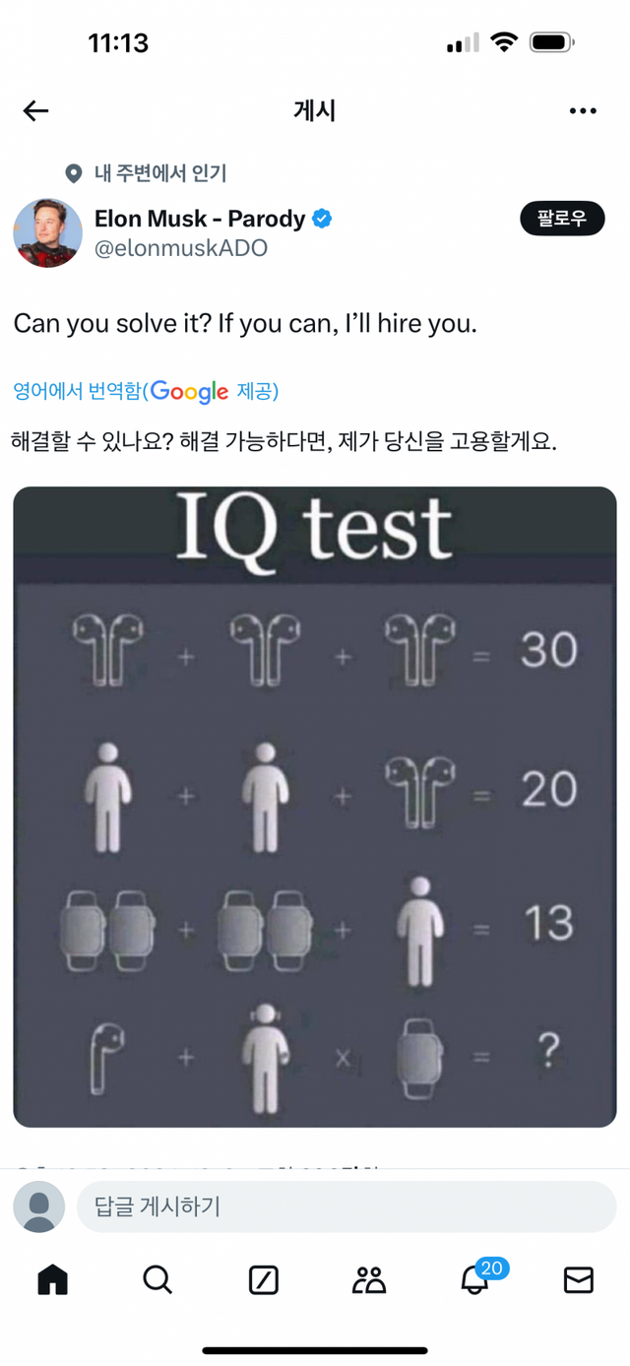Open the Search tab

coord(157,1279)
